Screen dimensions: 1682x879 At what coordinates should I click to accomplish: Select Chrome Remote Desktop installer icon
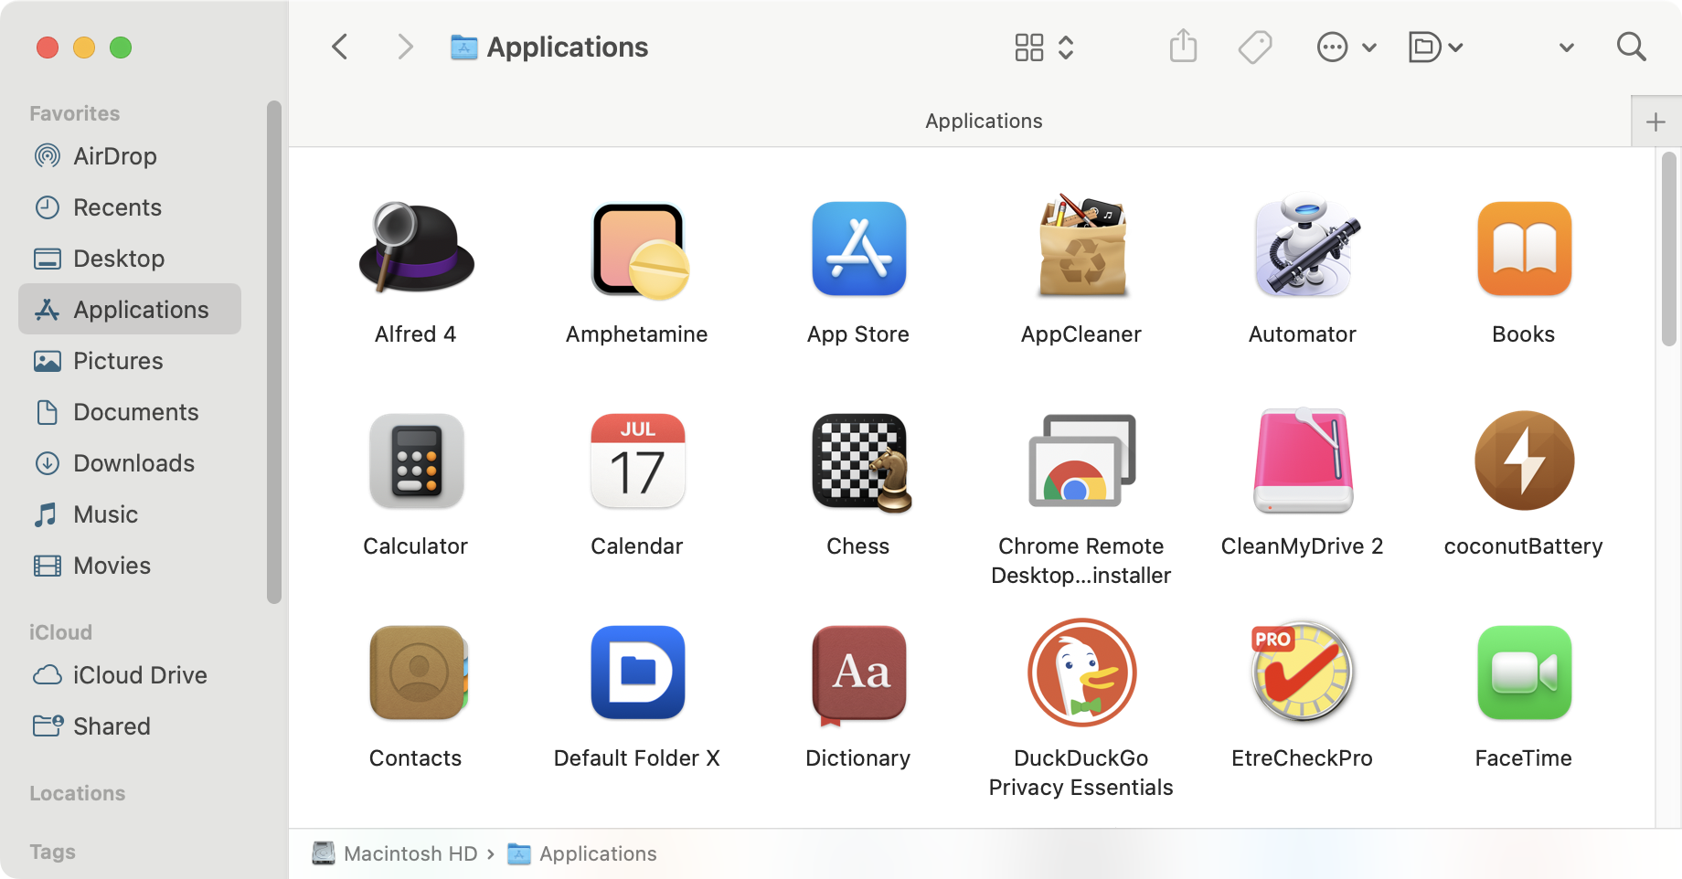pyautogui.click(x=1081, y=461)
